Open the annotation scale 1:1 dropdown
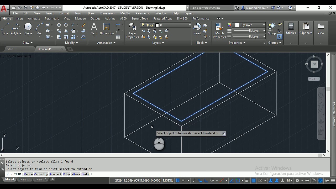This screenshot has width=336, height=189. click(290, 181)
